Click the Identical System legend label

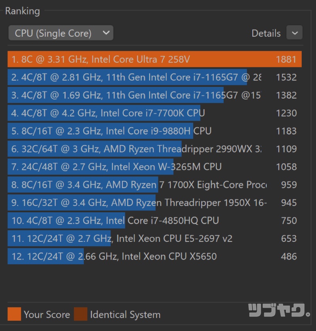(x=125, y=315)
